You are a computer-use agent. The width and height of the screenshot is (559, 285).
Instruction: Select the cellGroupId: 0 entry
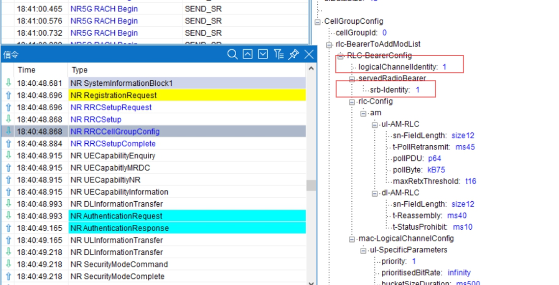tap(361, 33)
